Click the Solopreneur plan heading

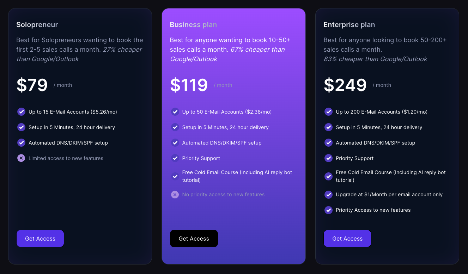point(37,25)
